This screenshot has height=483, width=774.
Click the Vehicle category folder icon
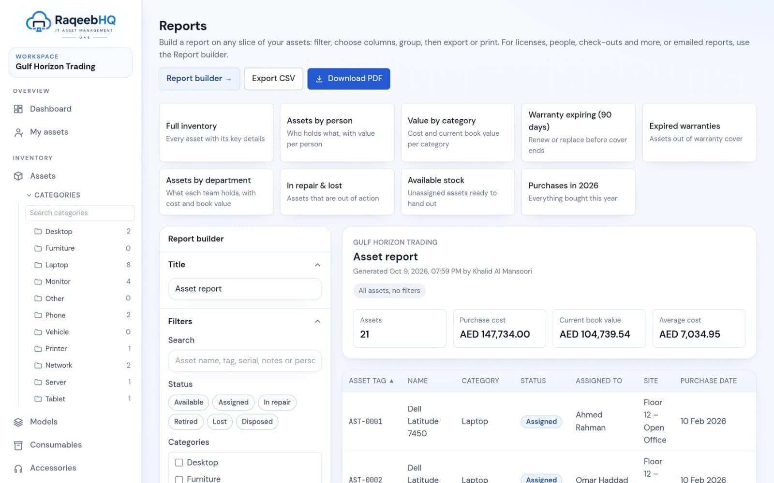pos(38,332)
